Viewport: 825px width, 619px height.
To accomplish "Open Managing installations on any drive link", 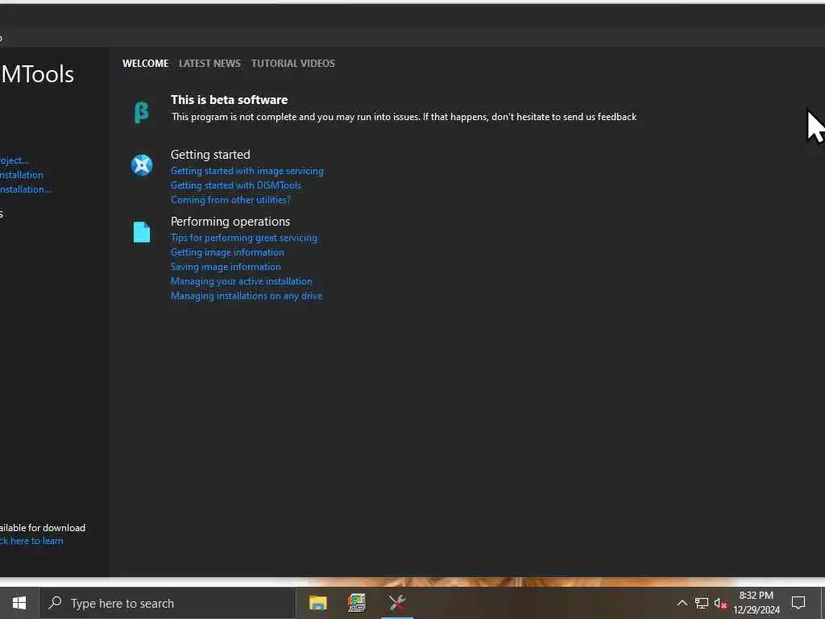I will (x=247, y=296).
